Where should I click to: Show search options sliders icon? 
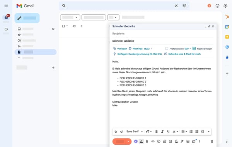tap(184, 6)
